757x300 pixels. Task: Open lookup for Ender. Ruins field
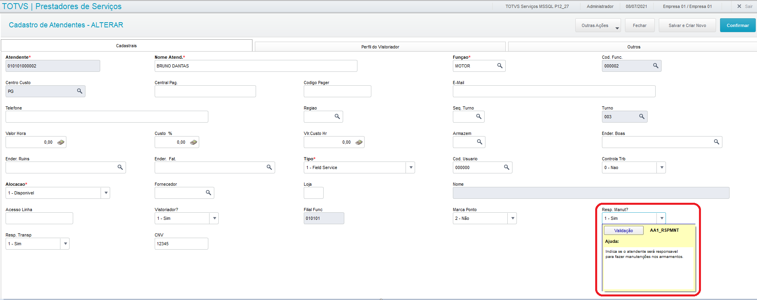(120, 167)
